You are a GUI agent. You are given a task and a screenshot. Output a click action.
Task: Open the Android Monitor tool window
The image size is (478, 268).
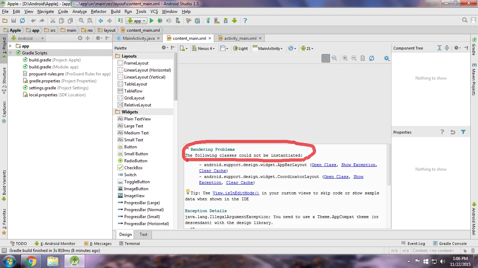[x=55, y=244]
